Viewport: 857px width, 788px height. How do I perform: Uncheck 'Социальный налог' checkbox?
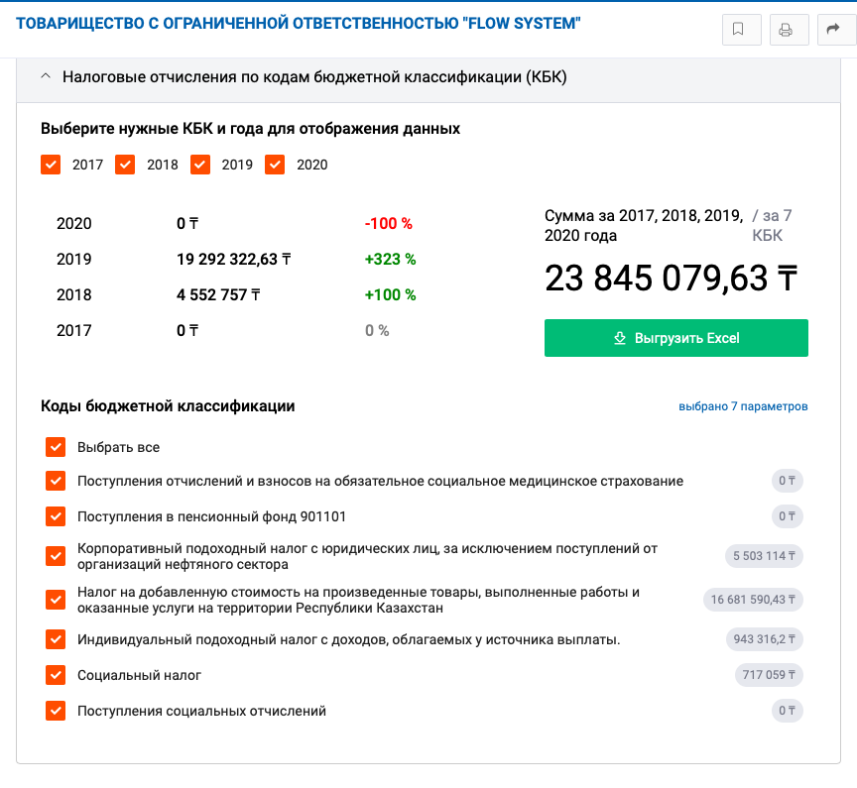tap(56, 675)
